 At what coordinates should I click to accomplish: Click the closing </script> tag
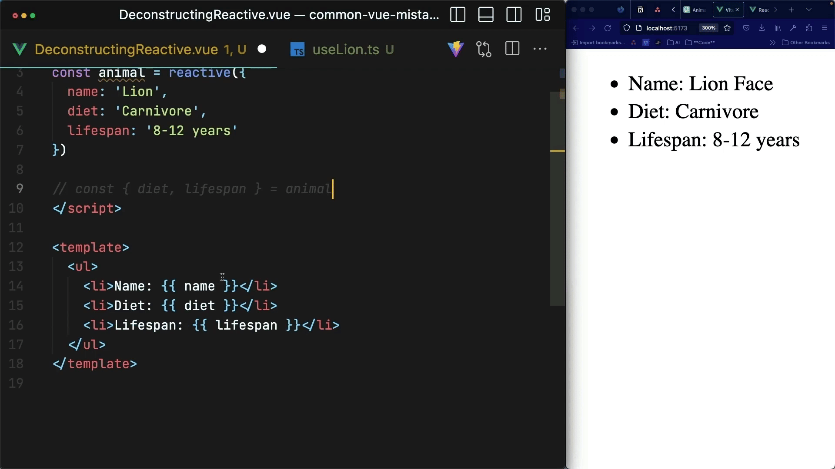pyautogui.click(x=87, y=208)
